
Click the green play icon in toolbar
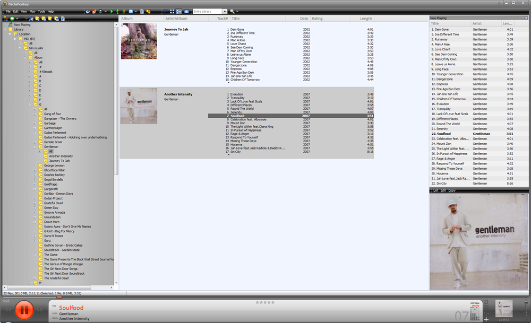(112, 12)
